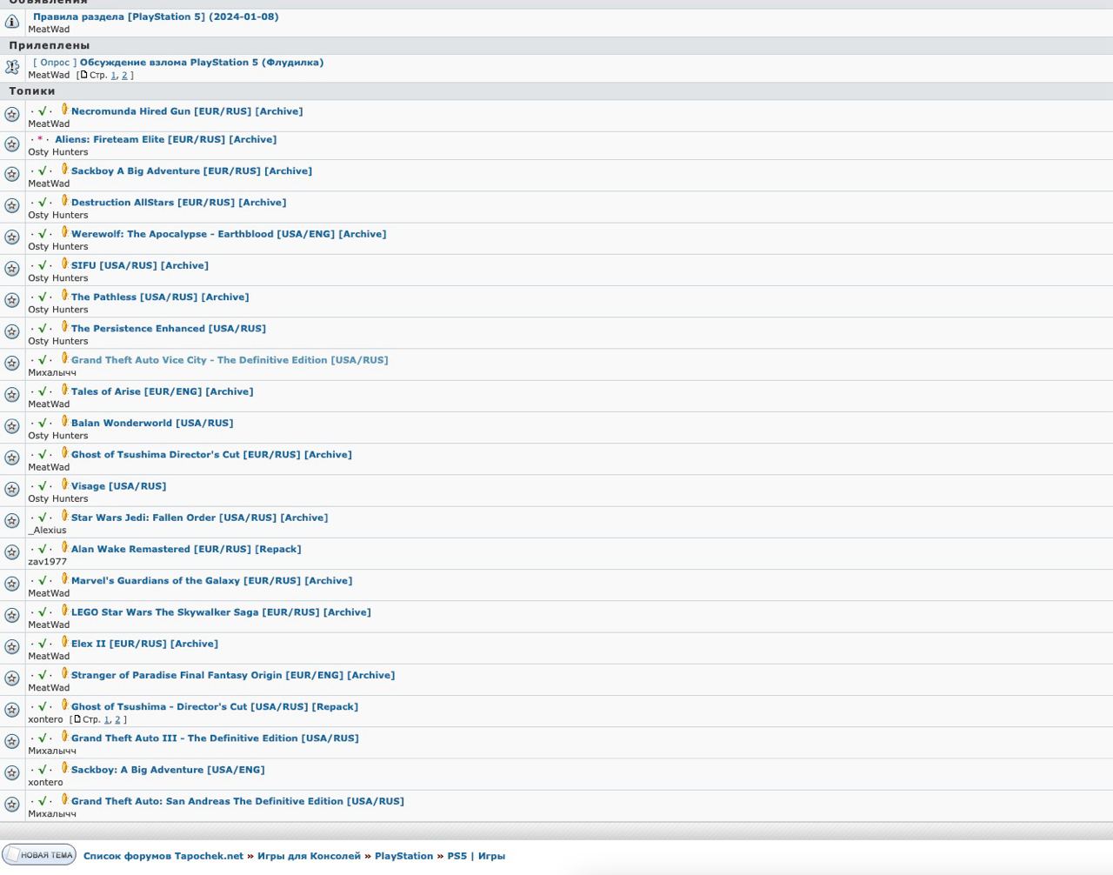
Task: Click the topic status icon for the Visage row
Action: [12, 490]
